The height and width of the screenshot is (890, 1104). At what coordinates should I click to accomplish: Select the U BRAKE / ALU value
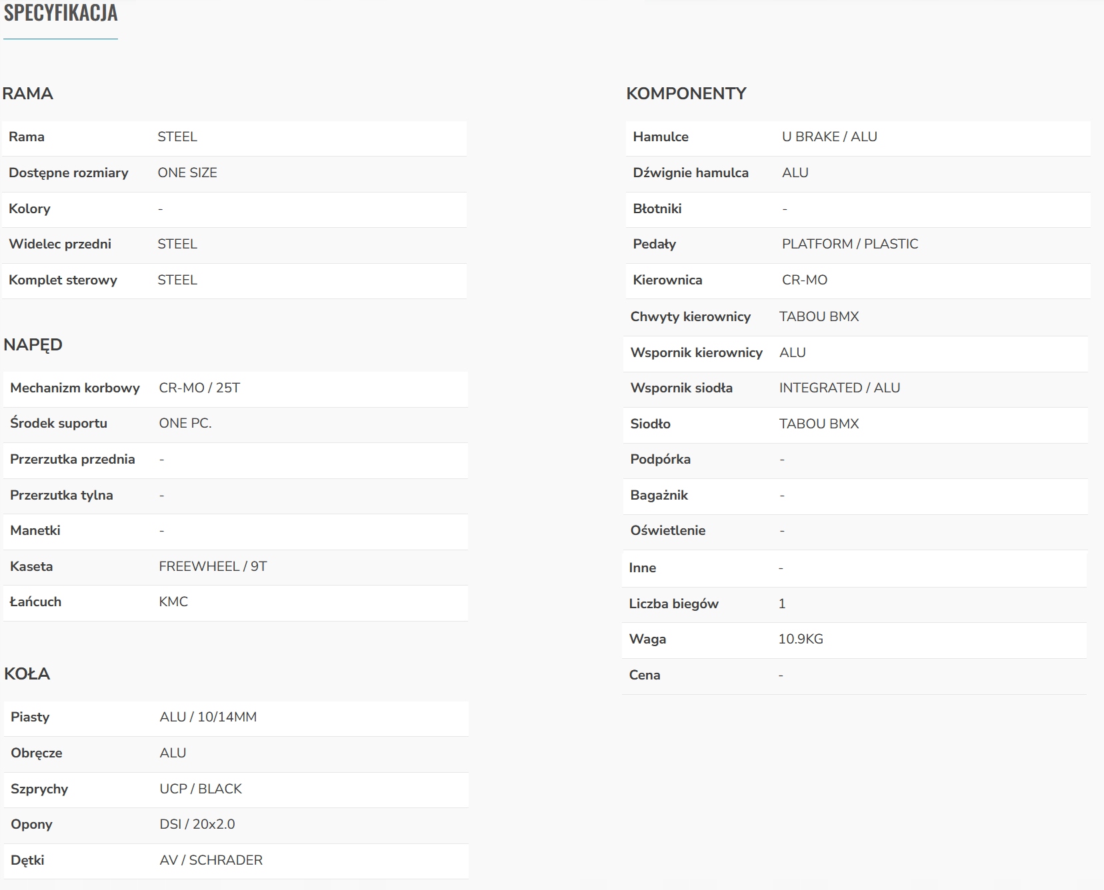(829, 137)
